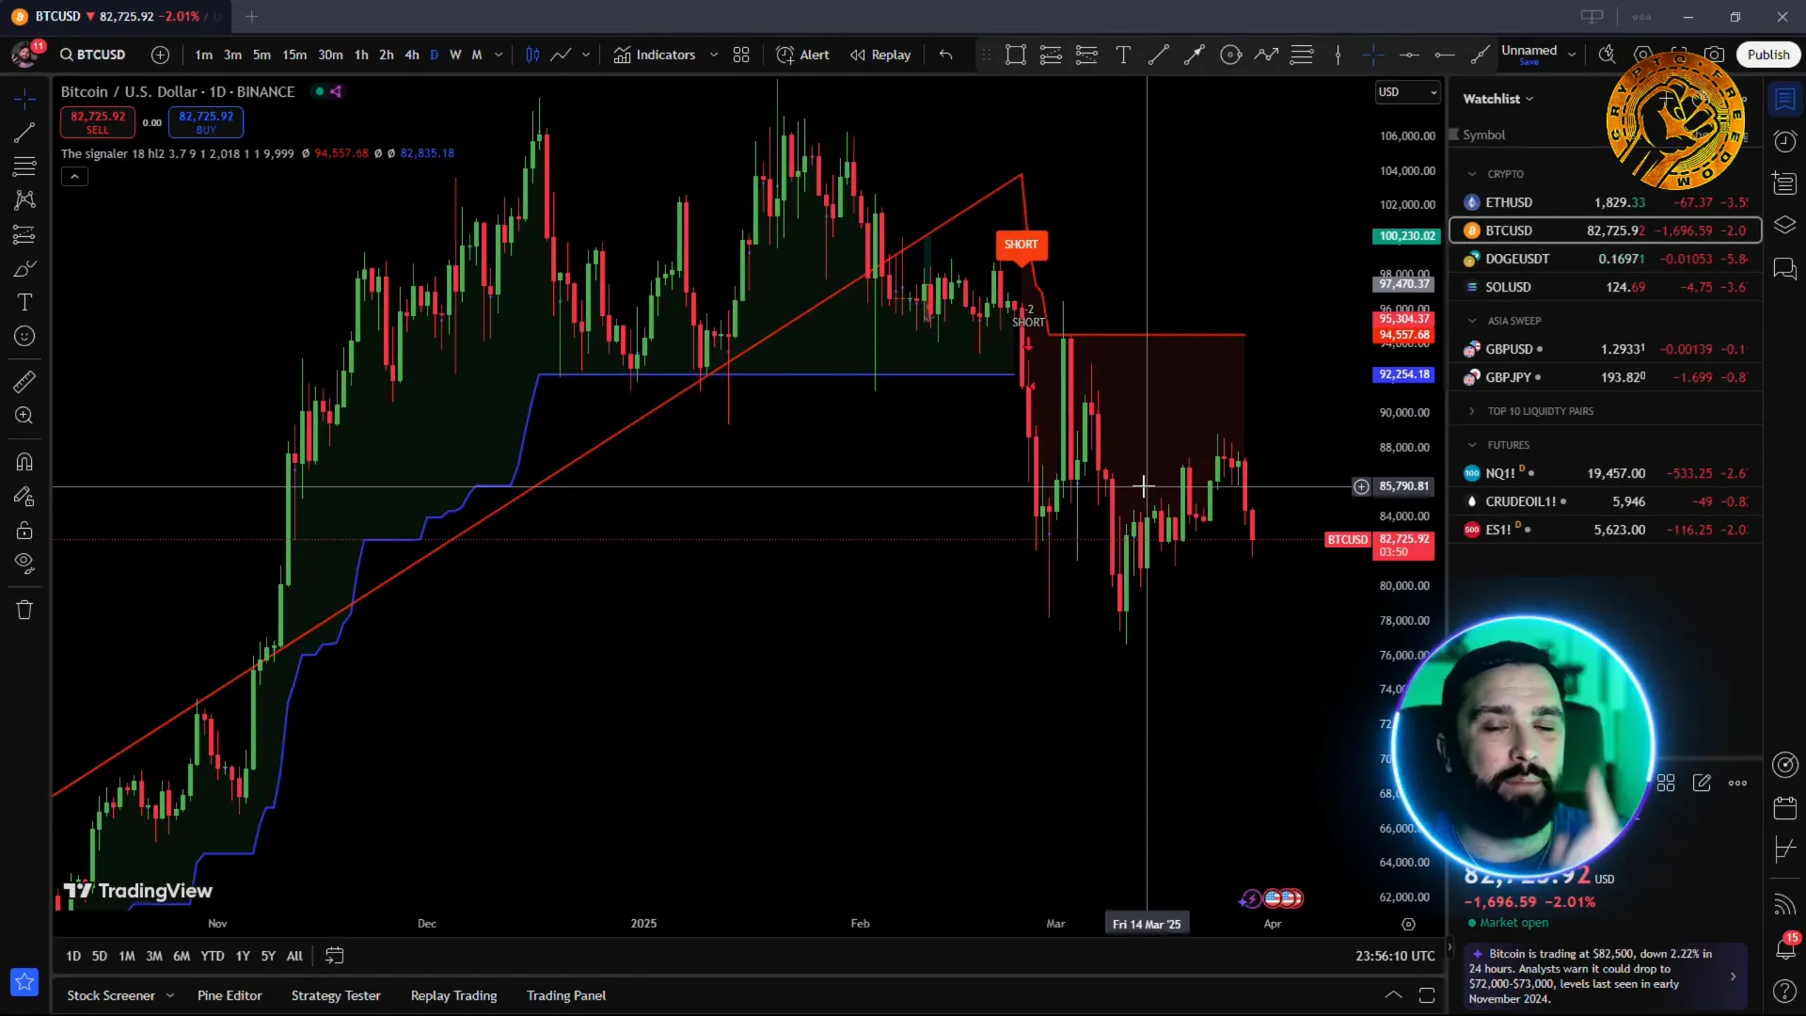
Task: Toggle magnet mode for drawings
Action: (x=24, y=462)
